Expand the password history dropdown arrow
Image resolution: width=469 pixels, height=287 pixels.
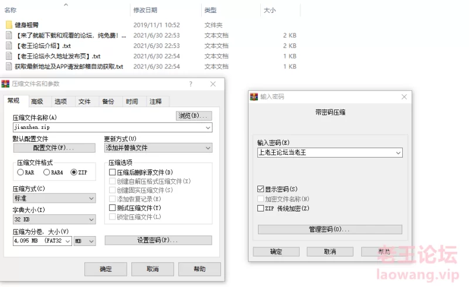398,153
